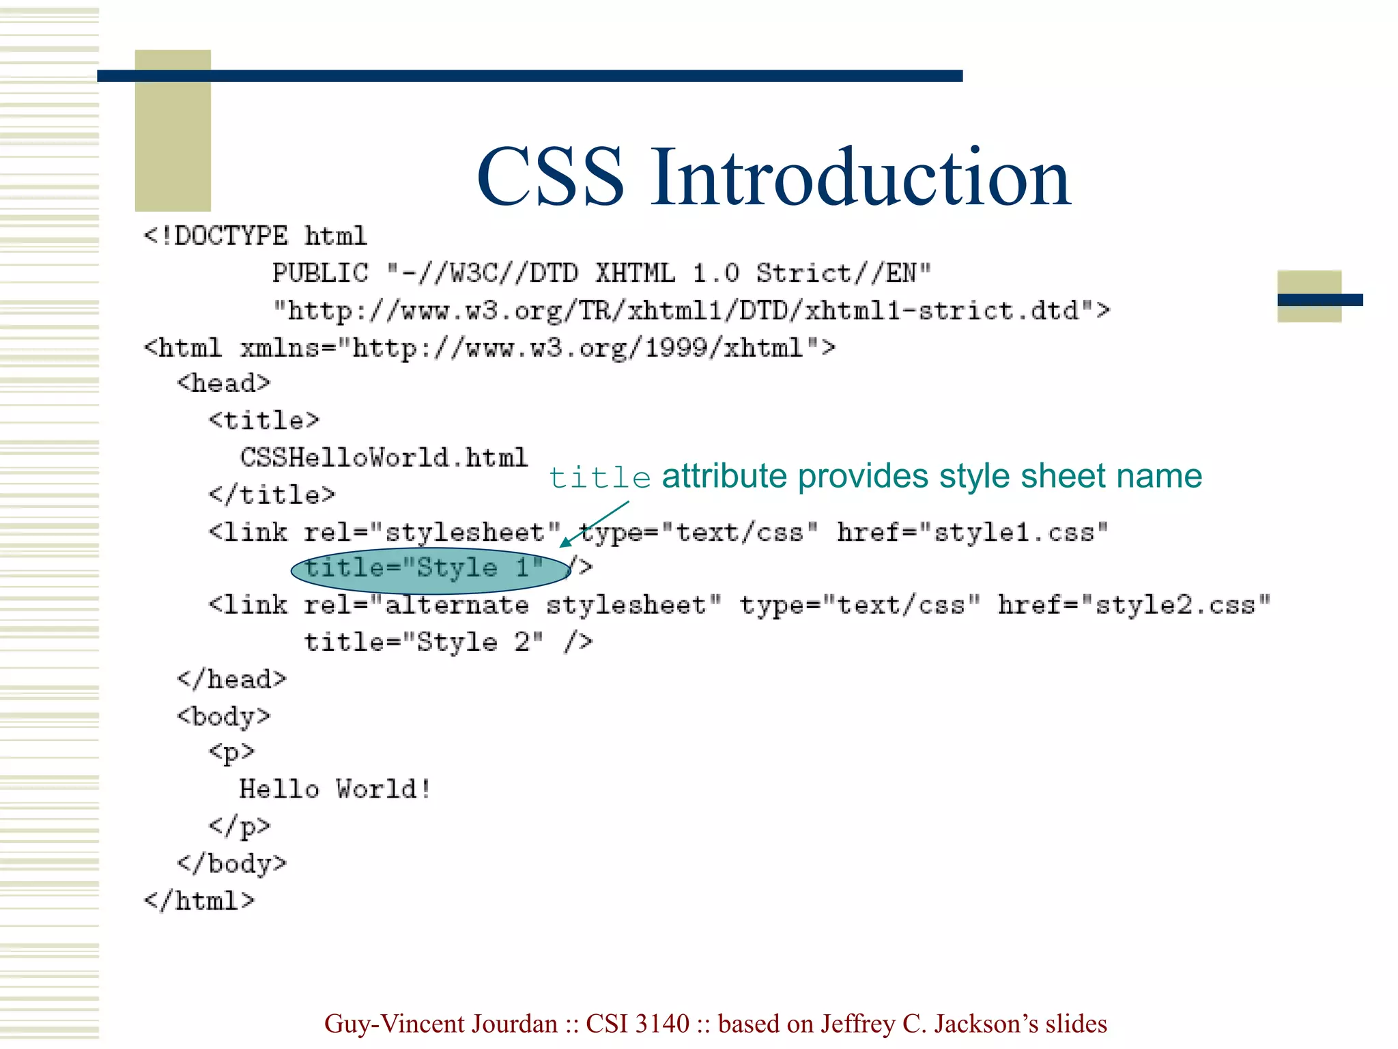1398x1049 pixels.
Task: Click the opening <body> tag
Action: click(x=223, y=716)
